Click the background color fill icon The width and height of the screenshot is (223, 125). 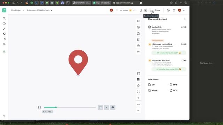138,86
